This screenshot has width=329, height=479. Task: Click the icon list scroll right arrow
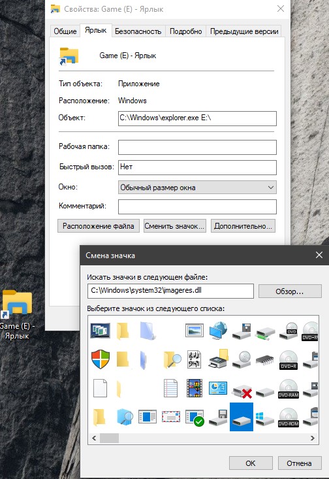click(312, 438)
